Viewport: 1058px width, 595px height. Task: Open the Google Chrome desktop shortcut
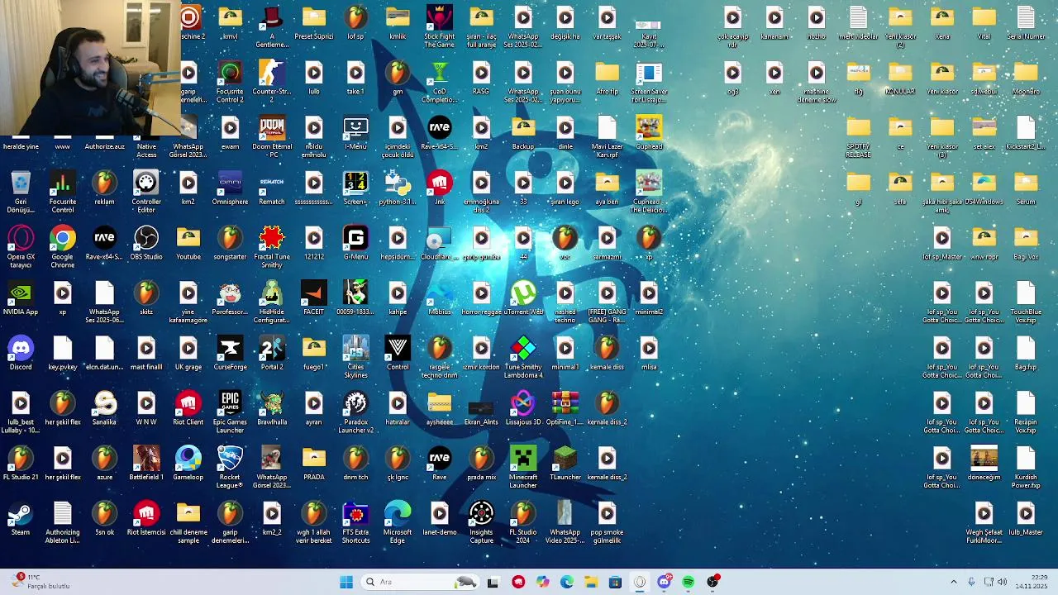[x=62, y=248]
